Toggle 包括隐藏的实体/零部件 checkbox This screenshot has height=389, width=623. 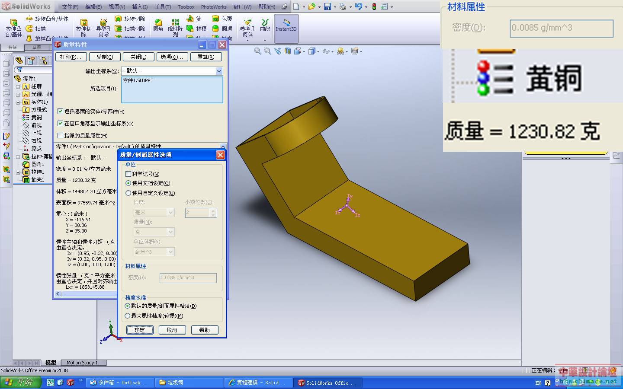61,111
